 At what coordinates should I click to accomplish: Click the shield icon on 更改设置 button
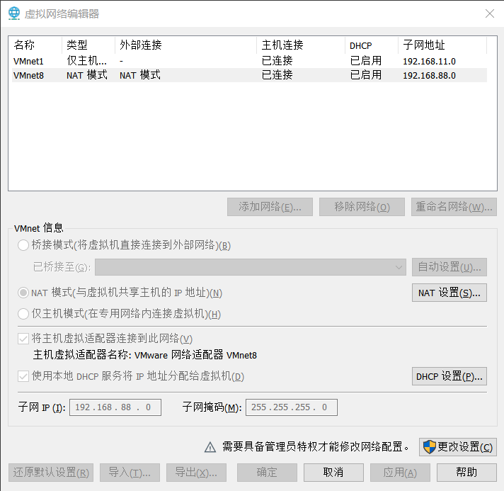[x=429, y=447]
